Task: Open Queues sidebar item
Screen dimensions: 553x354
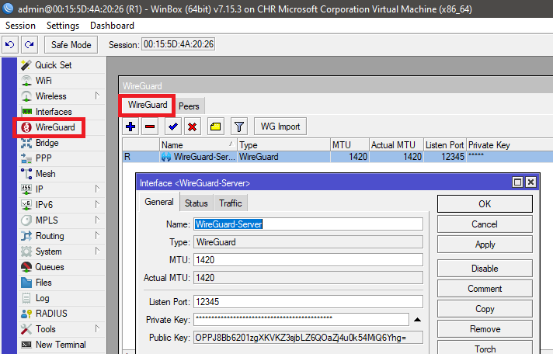Action: tap(61, 267)
